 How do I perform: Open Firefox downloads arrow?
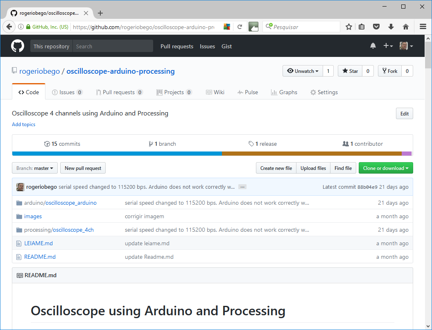click(x=391, y=26)
